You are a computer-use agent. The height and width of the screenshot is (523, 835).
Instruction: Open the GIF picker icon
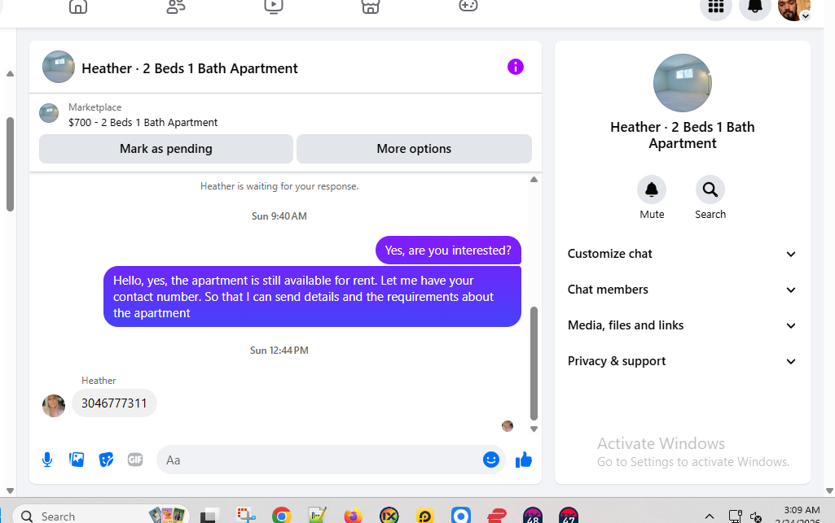pos(135,460)
